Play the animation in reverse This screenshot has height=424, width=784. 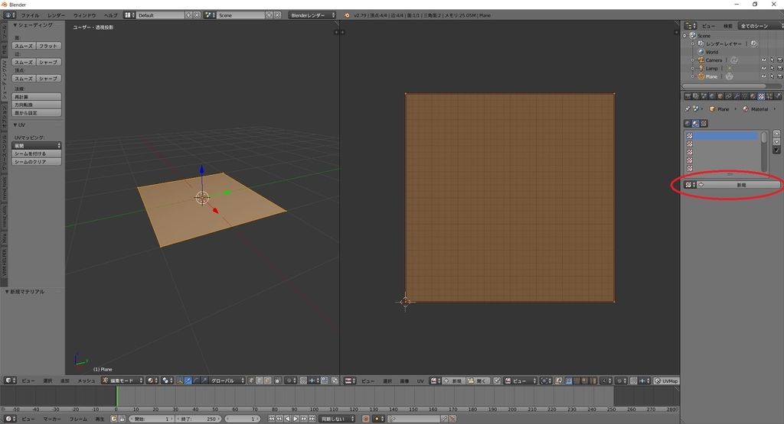click(x=288, y=419)
